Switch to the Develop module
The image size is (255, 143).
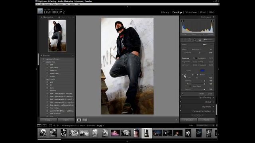click(177, 12)
